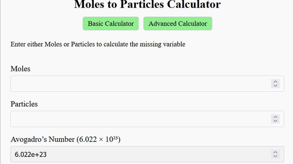Increment the Moles value with the up arrow
This screenshot has height=164, width=293.
[275, 82]
